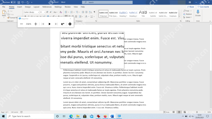Click Replace in the Editing group
This screenshot has height=119, width=212.
coord(188,14)
